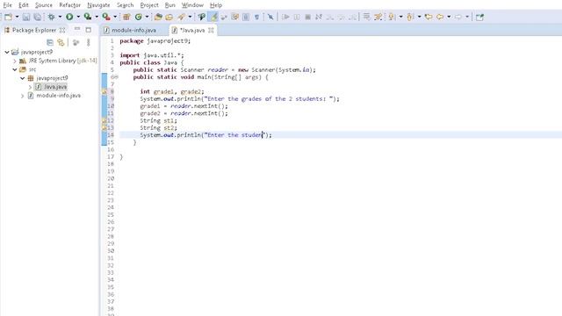
Task: Collapse the javaproject9 project node
Action: (7, 52)
